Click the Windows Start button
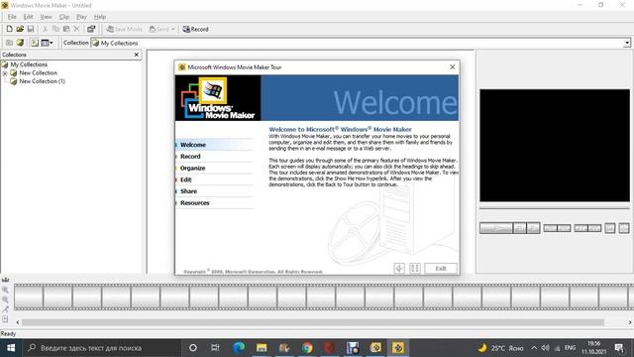 (11, 348)
